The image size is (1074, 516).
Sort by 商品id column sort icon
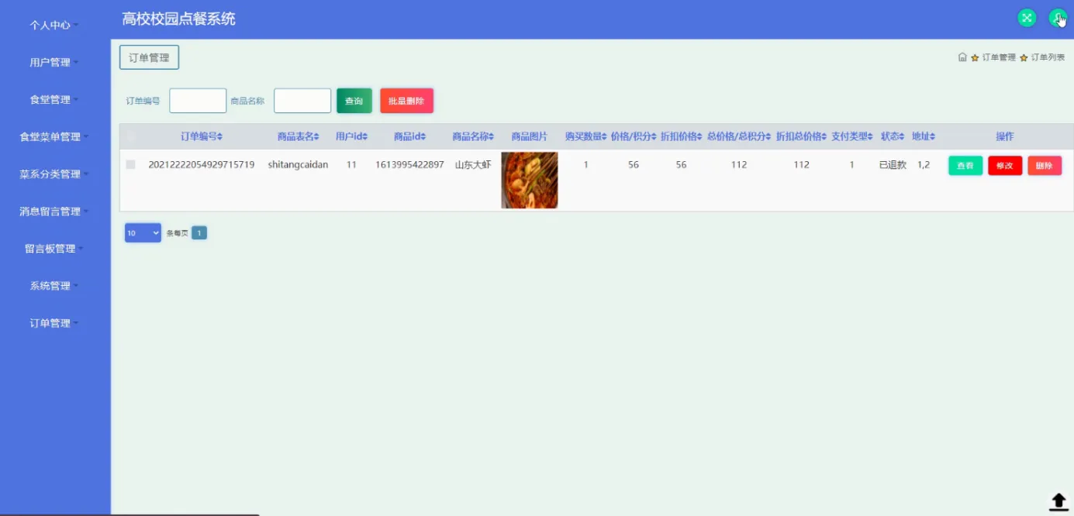tap(423, 137)
